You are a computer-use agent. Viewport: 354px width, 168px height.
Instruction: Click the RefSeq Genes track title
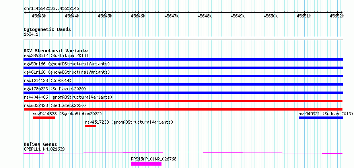(x=41, y=144)
